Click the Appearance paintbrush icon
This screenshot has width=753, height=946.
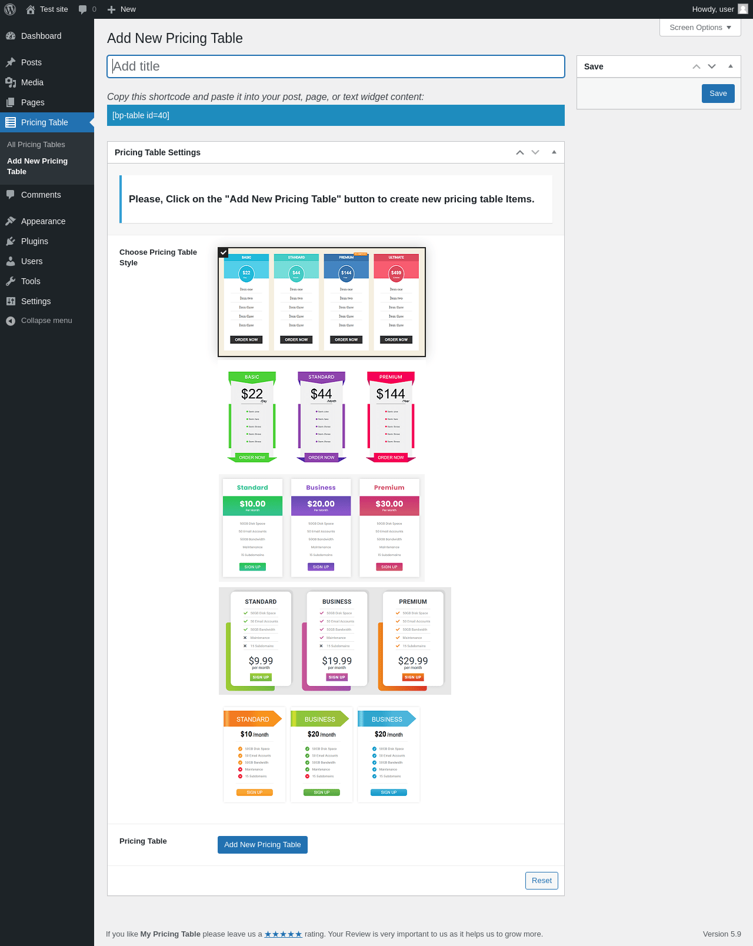click(11, 221)
